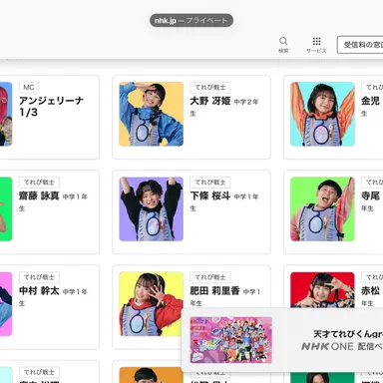Image resolution: width=383 pixels, height=383 pixels.
Task: Select the name 中村 幹太
Action: tap(39, 291)
